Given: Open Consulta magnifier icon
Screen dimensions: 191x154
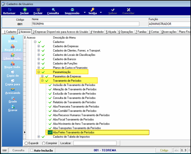Looking at the screenshot, I should point(53,10).
